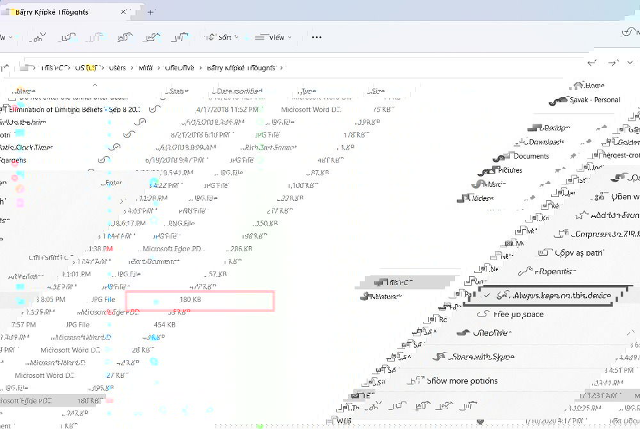
Task: Toggle Always keep on this device
Action: tap(547, 295)
